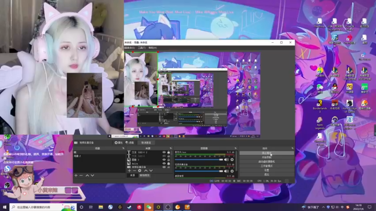Screen dimensions: 376x211
Task: Open source properties (属性) gear button
Action: click(118, 143)
